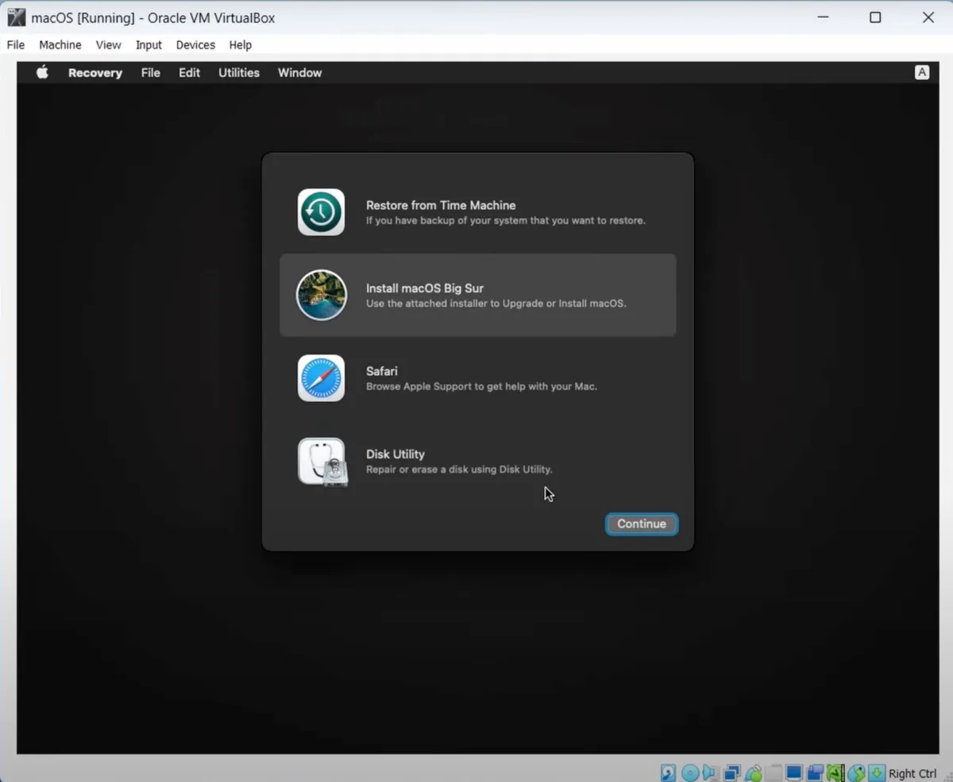Click 'Use the attached installer' description
953x782 pixels.
pyautogui.click(x=496, y=304)
